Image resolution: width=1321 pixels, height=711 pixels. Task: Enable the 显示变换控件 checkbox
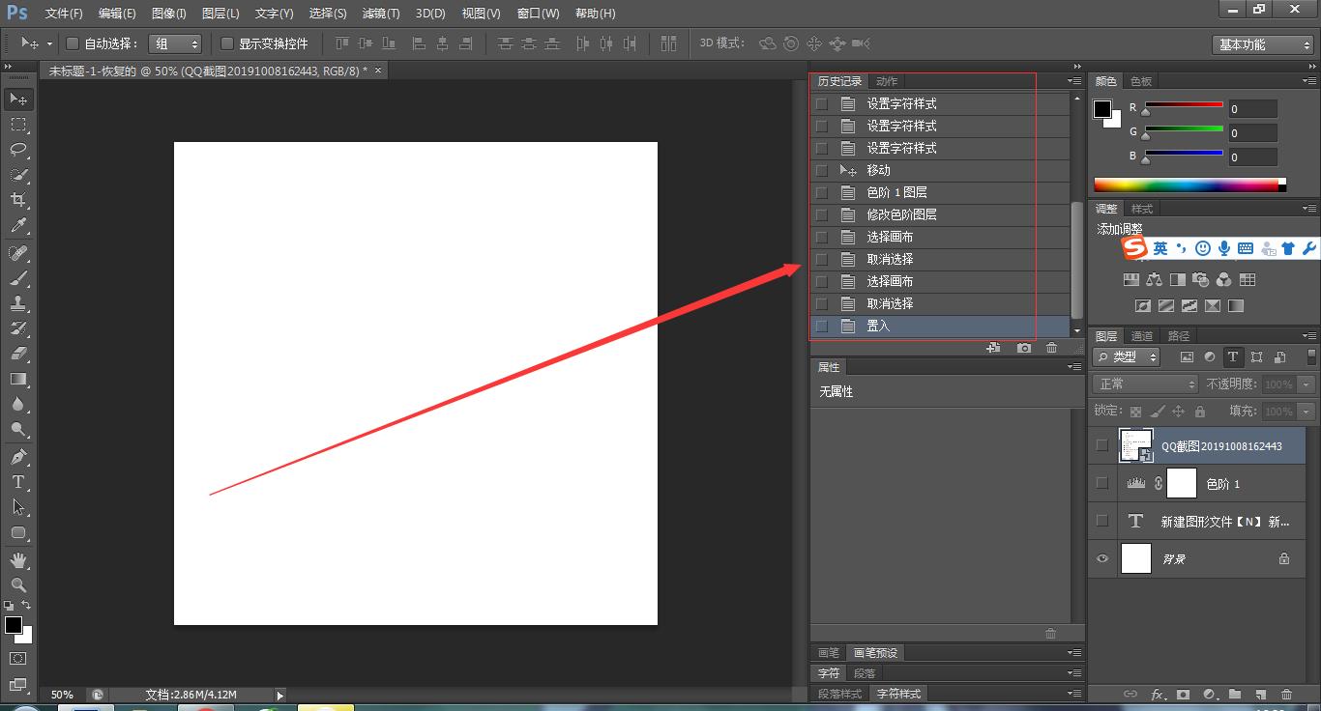pyautogui.click(x=227, y=43)
